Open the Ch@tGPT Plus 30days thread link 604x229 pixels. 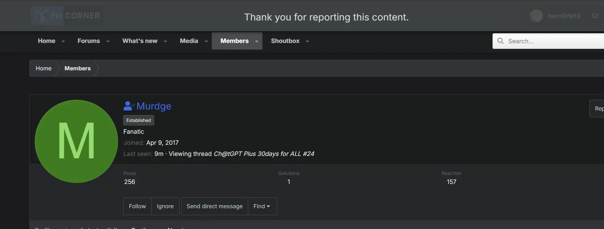[x=264, y=154]
